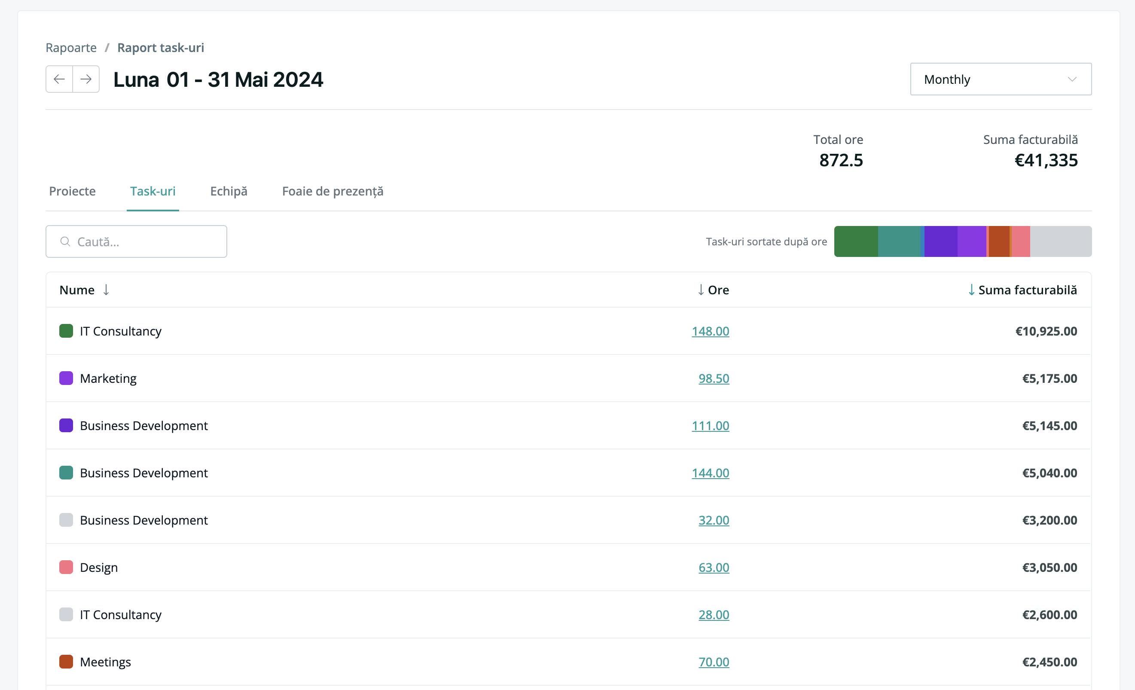Click Suma facturabilă column header
Image resolution: width=1135 pixels, height=690 pixels.
(1027, 290)
